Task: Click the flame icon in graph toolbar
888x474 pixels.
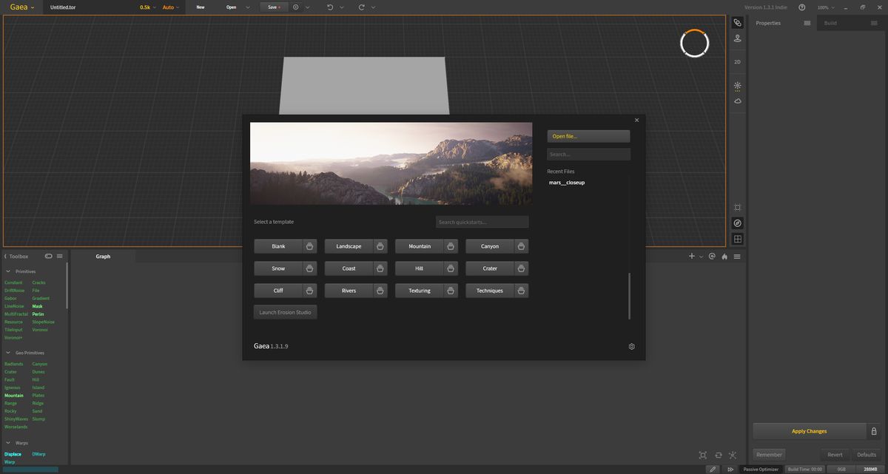Action: click(x=724, y=257)
